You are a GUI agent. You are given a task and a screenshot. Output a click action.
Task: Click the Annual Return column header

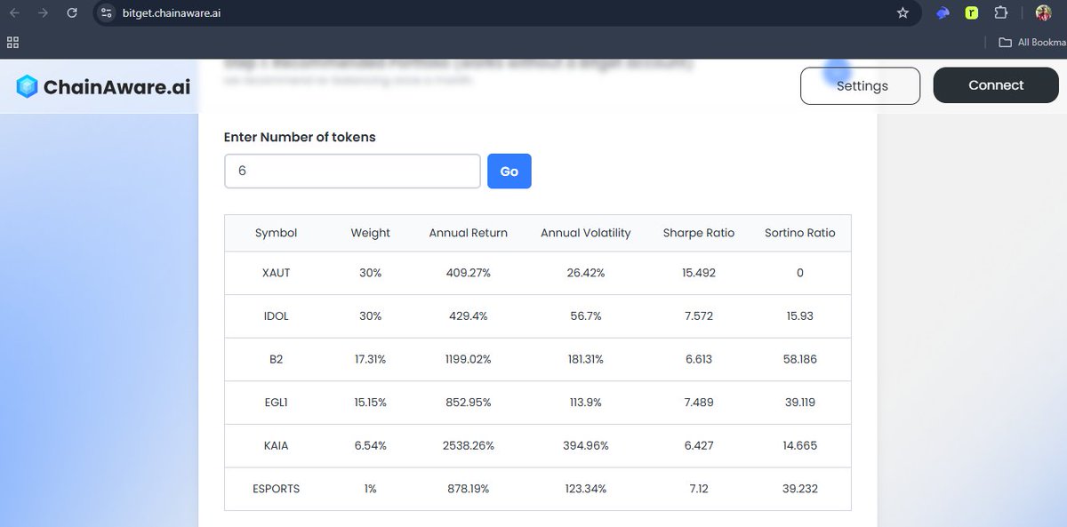(469, 233)
